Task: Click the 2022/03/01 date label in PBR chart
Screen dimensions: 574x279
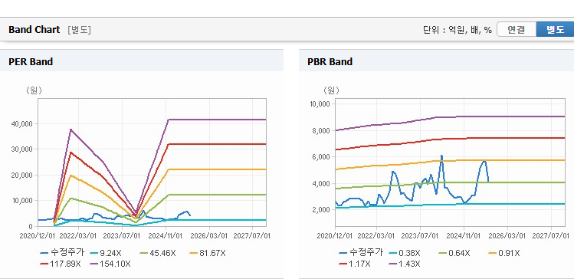Action: point(377,235)
